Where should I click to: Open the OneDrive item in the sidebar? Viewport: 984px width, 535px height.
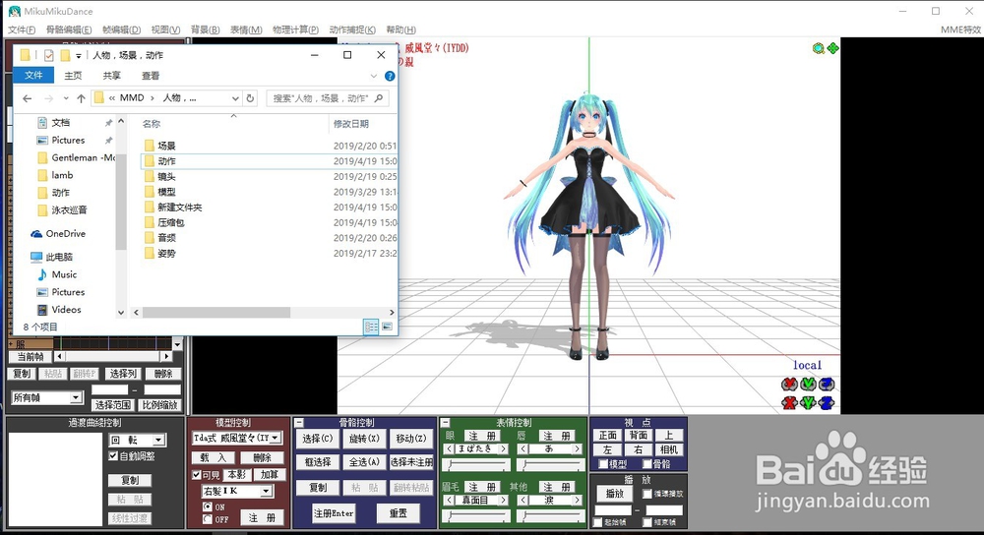[x=58, y=234]
